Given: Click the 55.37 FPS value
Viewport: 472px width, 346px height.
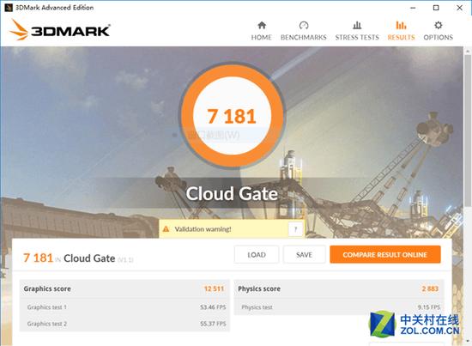Looking at the screenshot, I should point(213,324).
